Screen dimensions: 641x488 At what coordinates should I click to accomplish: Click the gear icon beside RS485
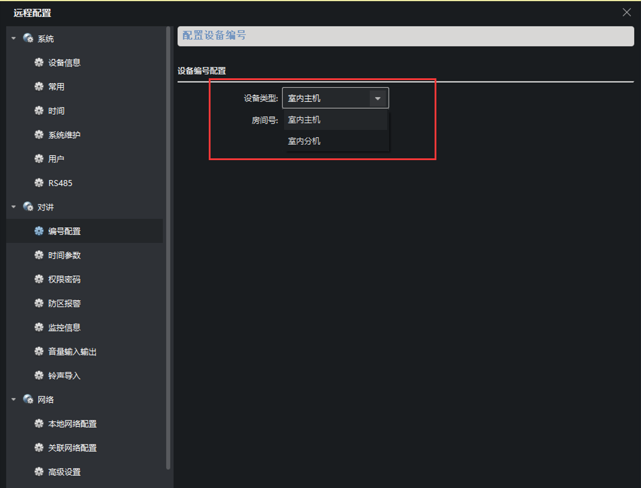(x=39, y=183)
